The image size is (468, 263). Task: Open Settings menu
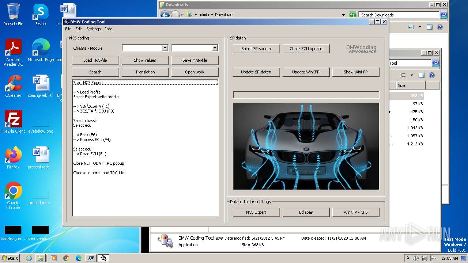(x=94, y=29)
